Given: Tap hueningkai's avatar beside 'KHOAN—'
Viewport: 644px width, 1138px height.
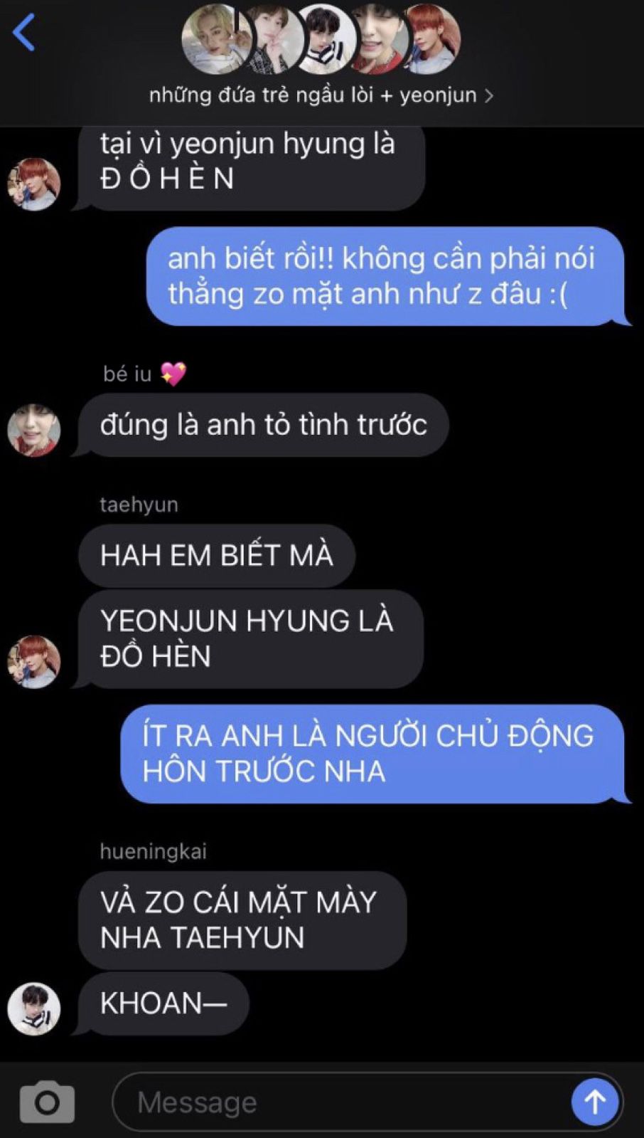Looking at the screenshot, I should 33,1008.
